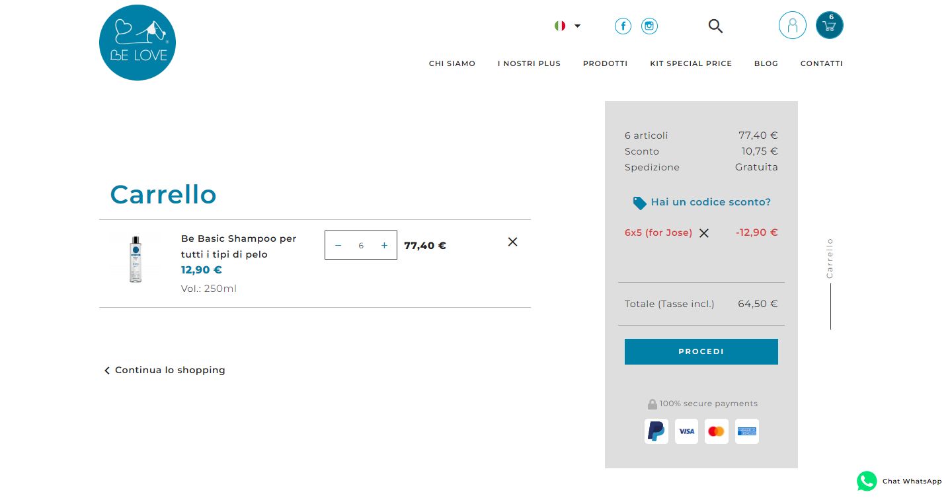
Task: Click the Be Love logo
Action: click(x=138, y=42)
